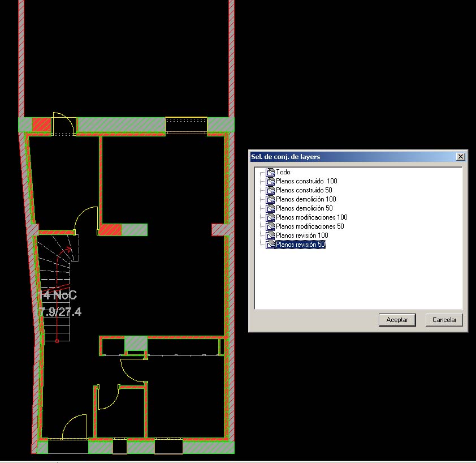Confirm selection with the Aceptar button
The height and width of the screenshot is (463, 476).
click(x=397, y=320)
